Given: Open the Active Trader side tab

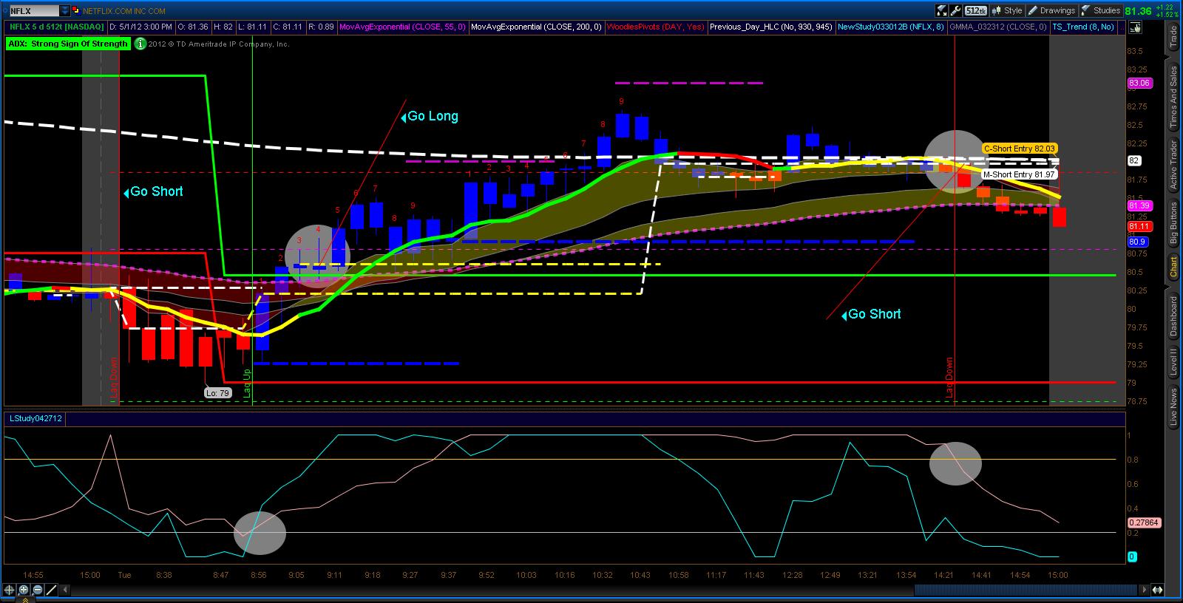Looking at the screenshot, I should (x=1173, y=163).
